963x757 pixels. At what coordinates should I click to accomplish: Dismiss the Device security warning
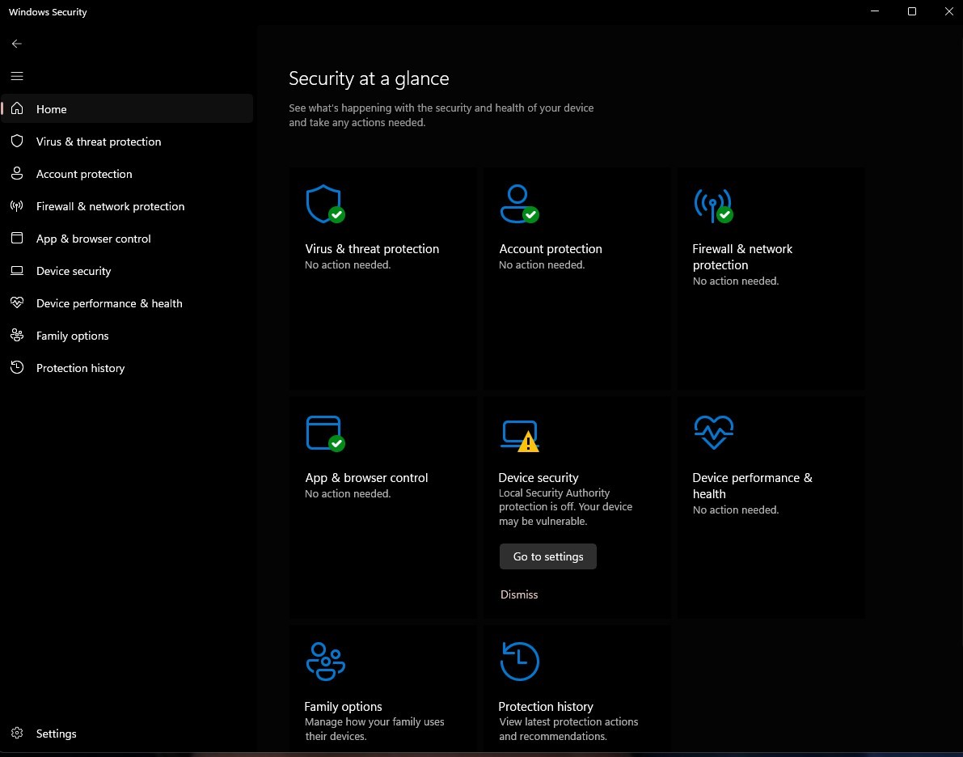click(519, 594)
